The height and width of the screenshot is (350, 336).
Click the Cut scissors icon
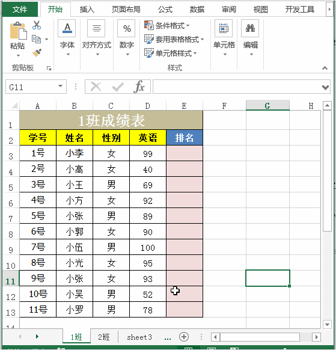[37, 25]
